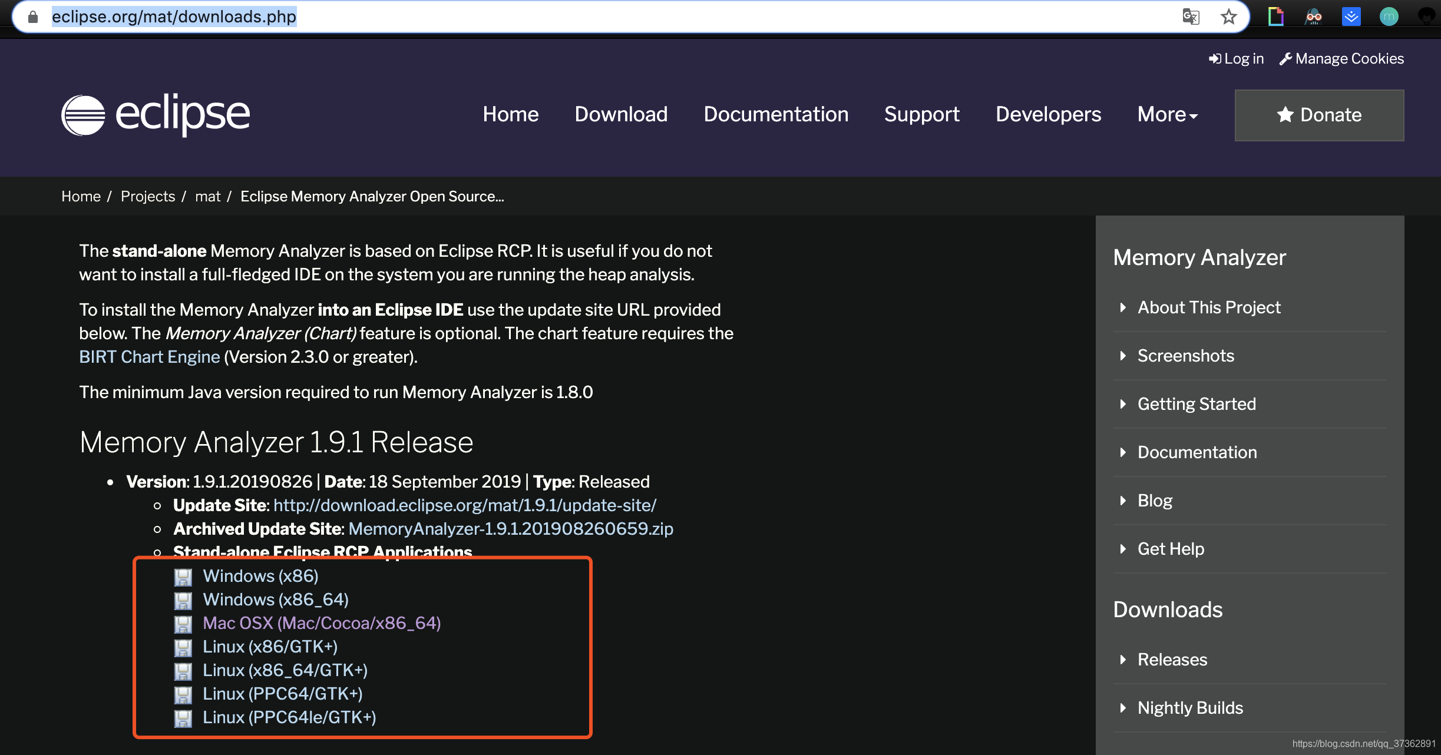Screen dimensions: 1441x755
Task: Open Get Help in sidebar
Action: (x=1171, y=549)
